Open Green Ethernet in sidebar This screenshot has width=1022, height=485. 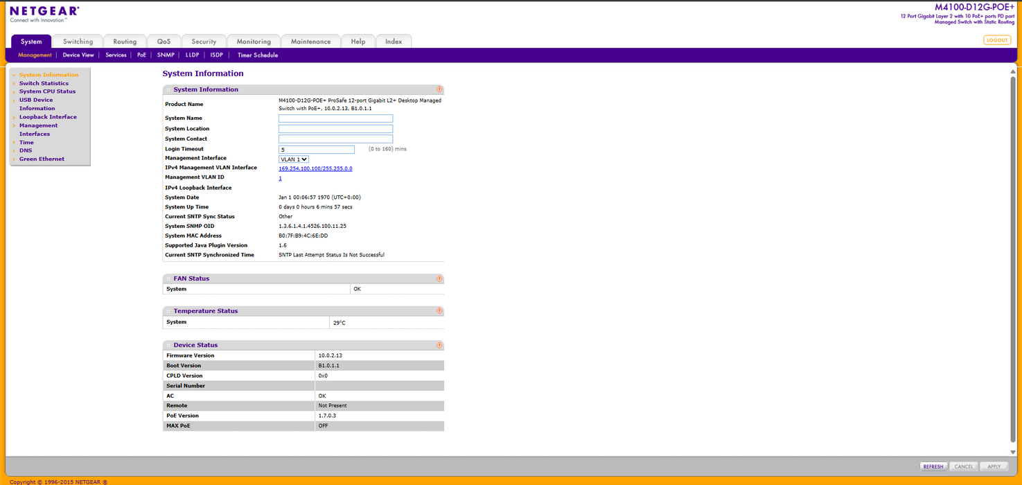42,159
